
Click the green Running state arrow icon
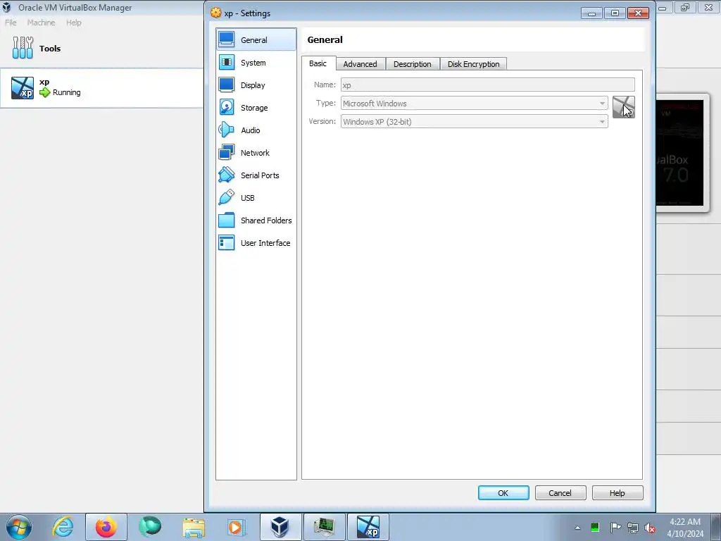pos(44,92)
